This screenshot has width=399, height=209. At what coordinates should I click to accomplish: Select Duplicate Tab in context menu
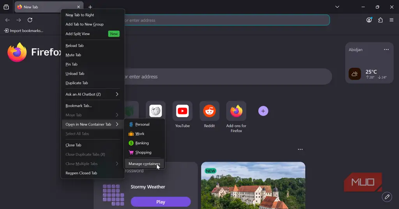[93, 83]
